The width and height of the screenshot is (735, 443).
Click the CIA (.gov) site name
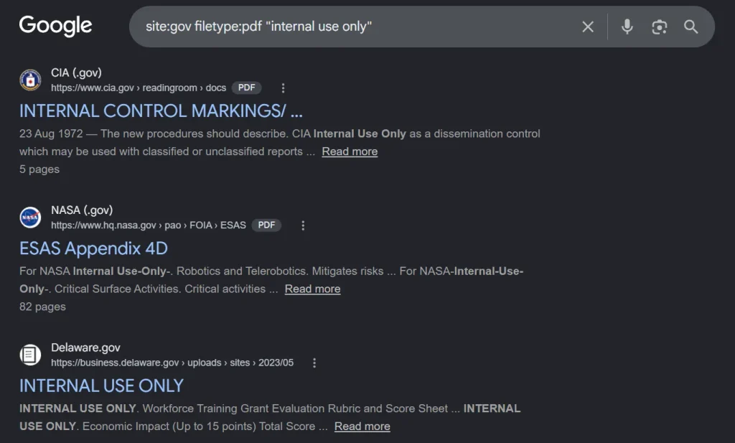click(76, 73)
